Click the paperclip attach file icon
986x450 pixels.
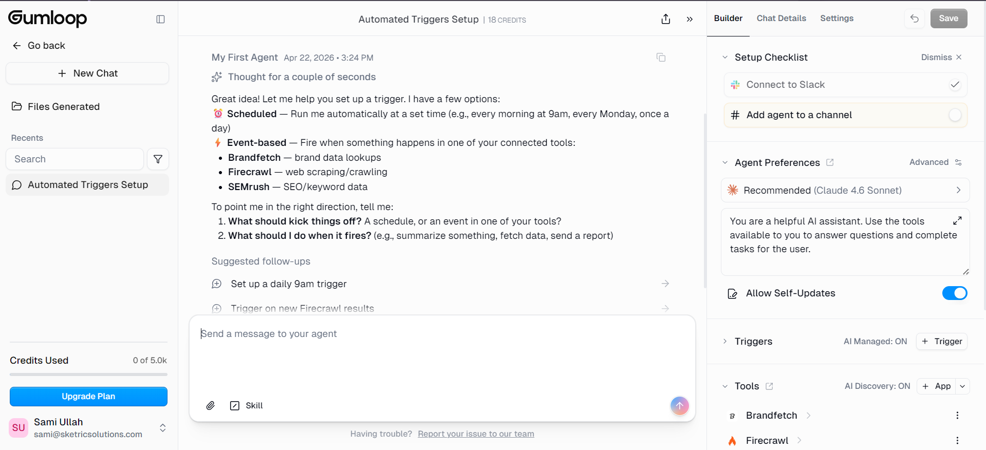click(x=211, y=405)
